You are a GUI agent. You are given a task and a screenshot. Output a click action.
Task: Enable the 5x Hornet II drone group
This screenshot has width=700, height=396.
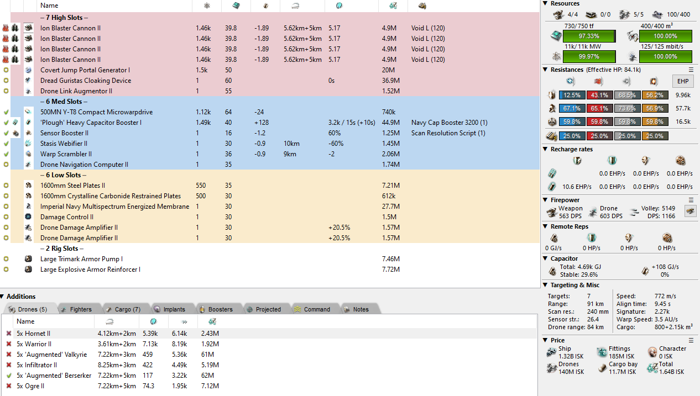point(8,334)
